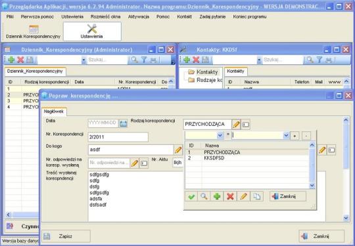Search magnifier icon in lookup popup toolbar

[x=204, y=196]
